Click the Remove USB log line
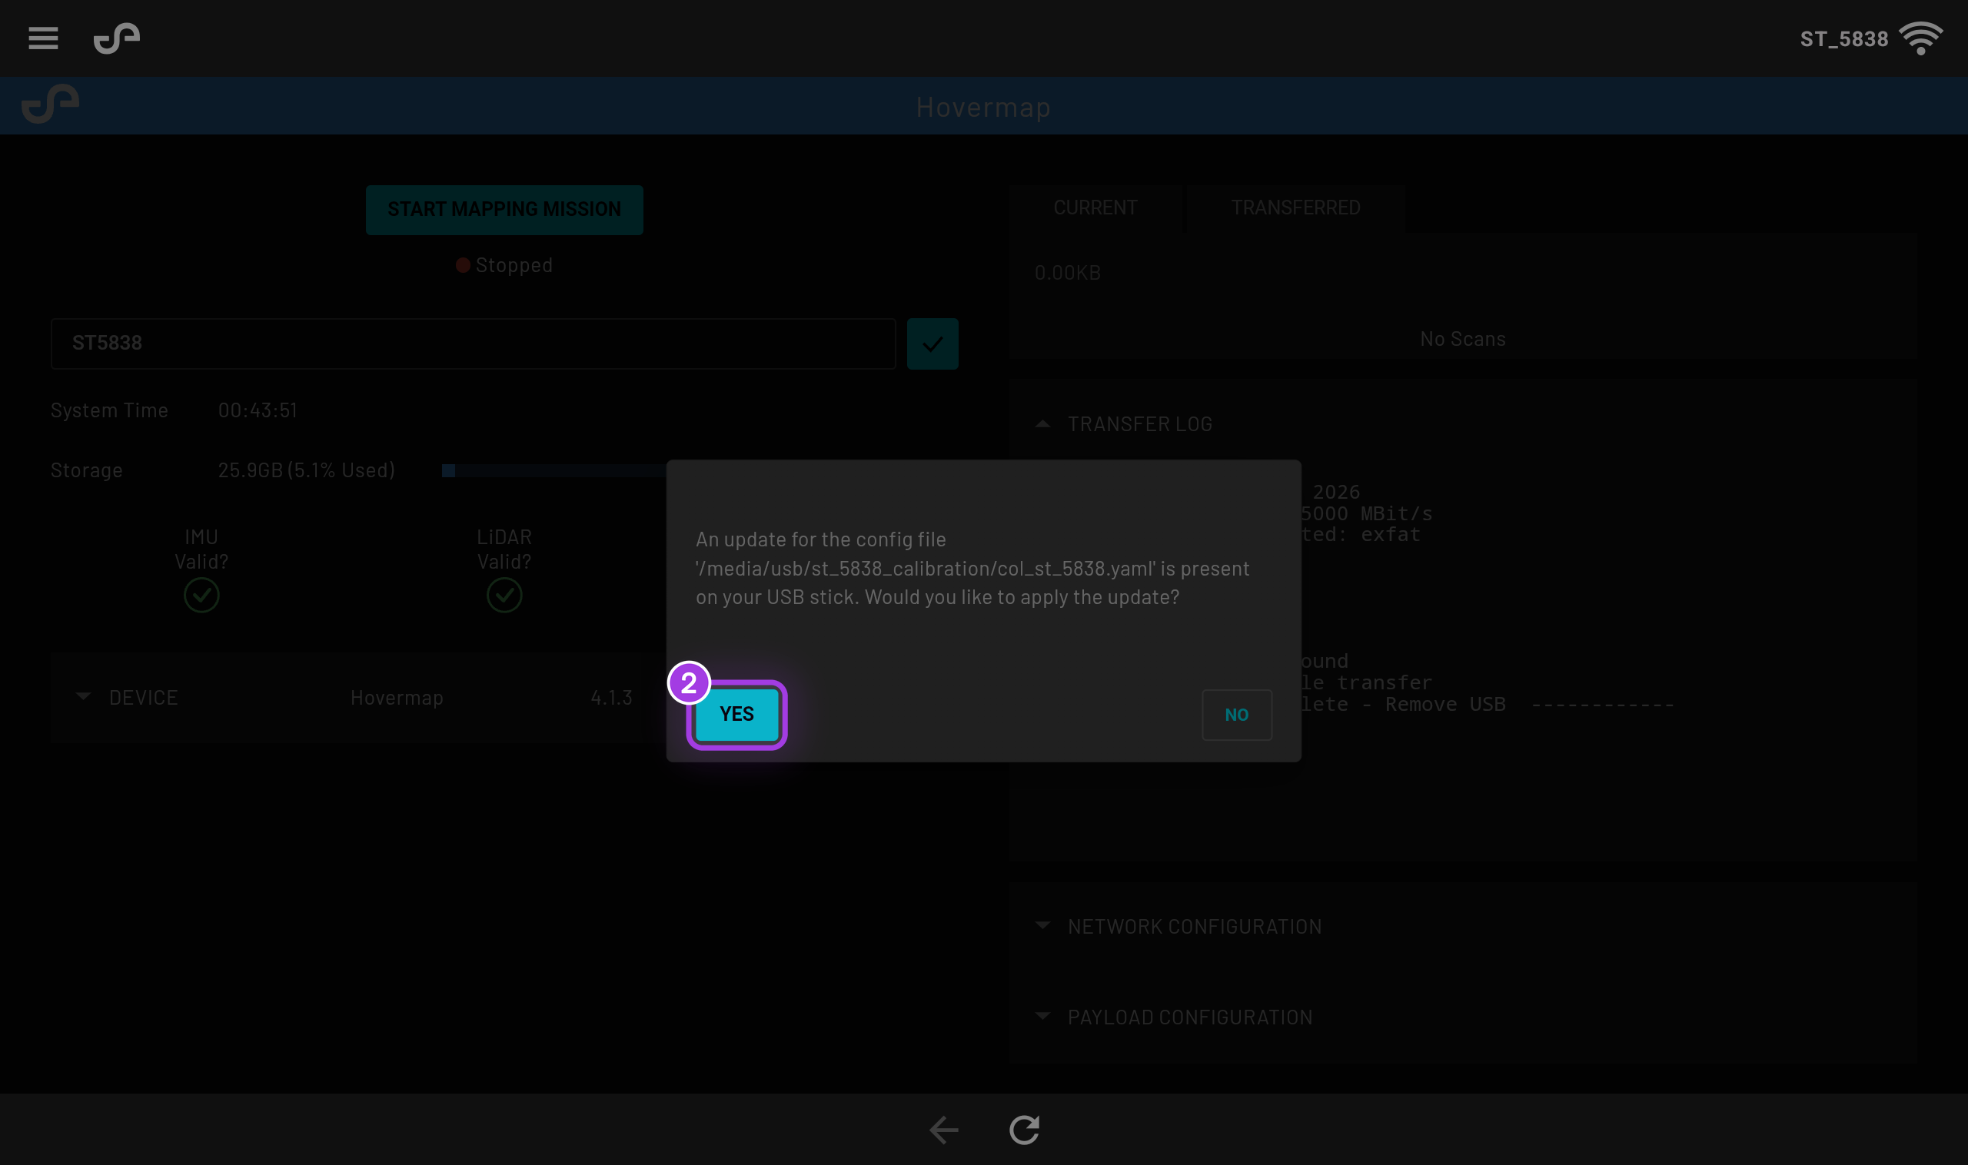This screenshot has width=1968, height=1165. pos(1487,705)
